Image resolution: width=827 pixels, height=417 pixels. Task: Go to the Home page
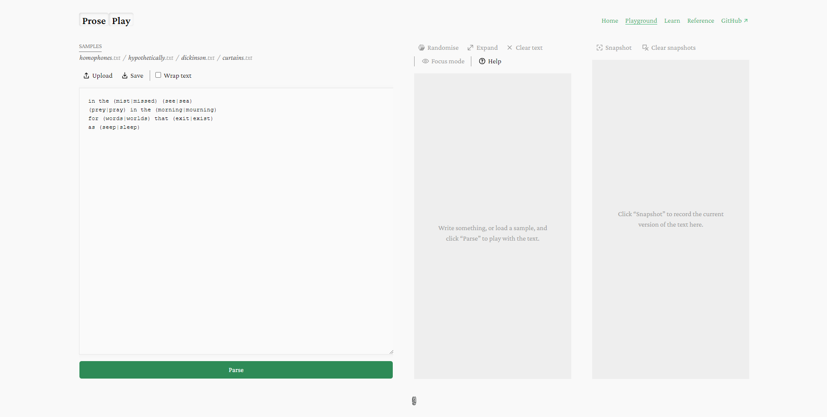tap(610, 21)
